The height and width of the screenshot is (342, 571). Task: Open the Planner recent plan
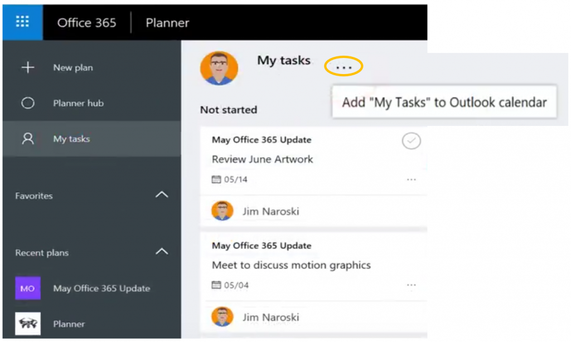(x=69, y=324)
